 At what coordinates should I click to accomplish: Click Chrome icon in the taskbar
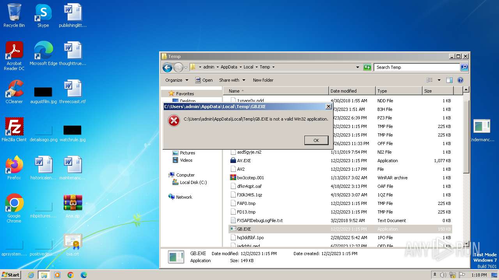coord(71,275)
